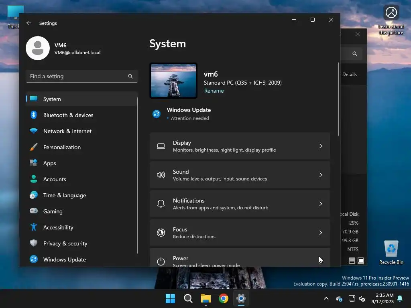
Task: Go to Personalization settings
Action: point(81,147)
